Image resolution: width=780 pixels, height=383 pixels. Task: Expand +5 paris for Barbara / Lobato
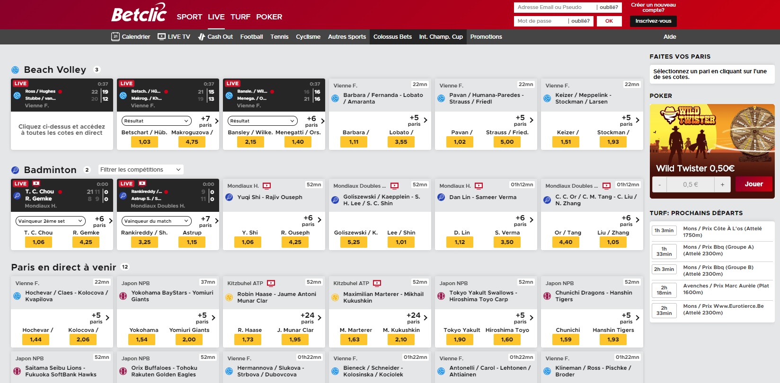(418, 120)
